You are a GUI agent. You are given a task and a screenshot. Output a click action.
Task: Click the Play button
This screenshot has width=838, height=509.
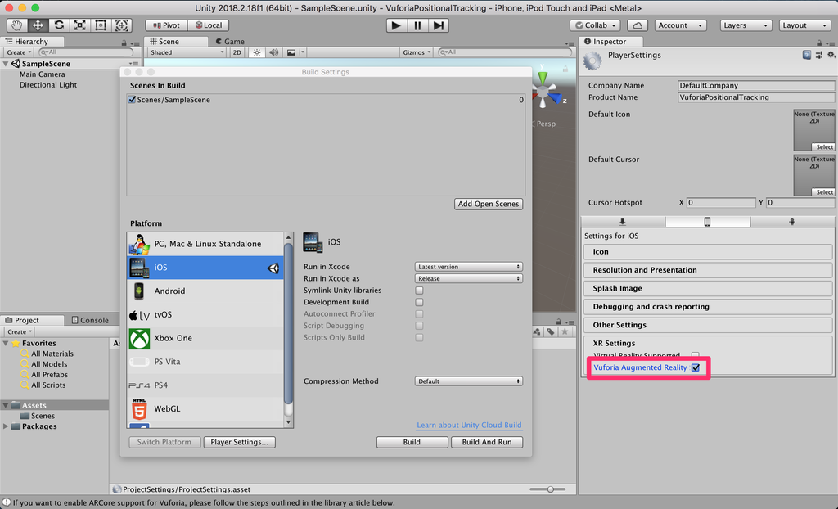tap(396, 25)
